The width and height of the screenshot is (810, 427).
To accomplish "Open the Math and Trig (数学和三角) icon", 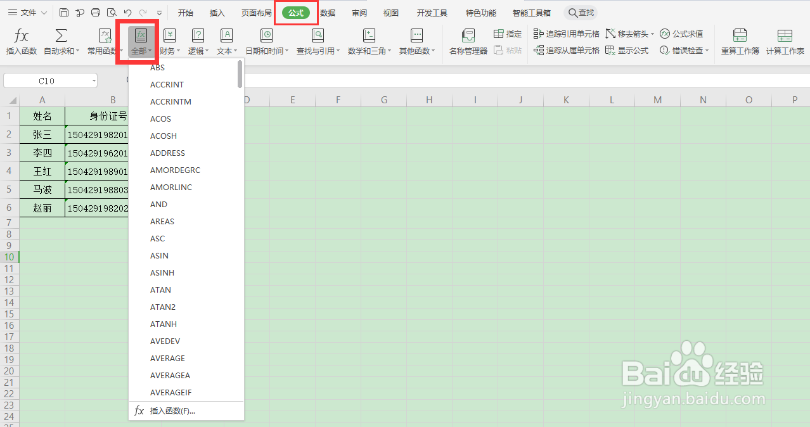I will [370, 35].
